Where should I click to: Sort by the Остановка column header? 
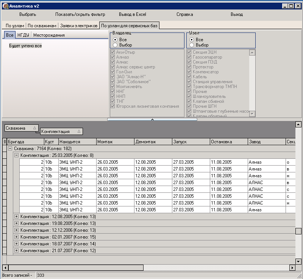[229, 142]
